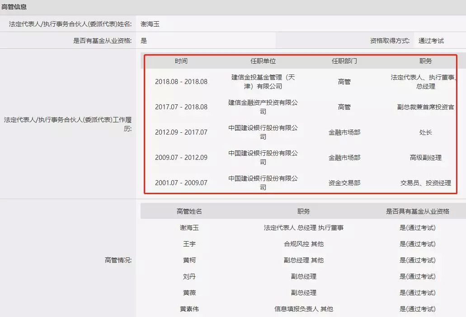
Task: Click 建信金投基金管理（天津）有限公司 cell
Action: (263, 82)
